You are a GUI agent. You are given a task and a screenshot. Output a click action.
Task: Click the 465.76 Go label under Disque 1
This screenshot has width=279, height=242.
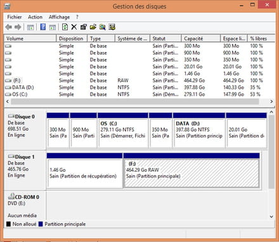(x=18, y=169)
